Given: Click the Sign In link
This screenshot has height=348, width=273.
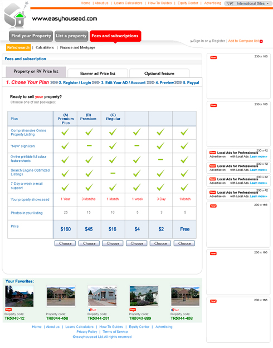Looking at the screenshot, I should click(197, 41).
